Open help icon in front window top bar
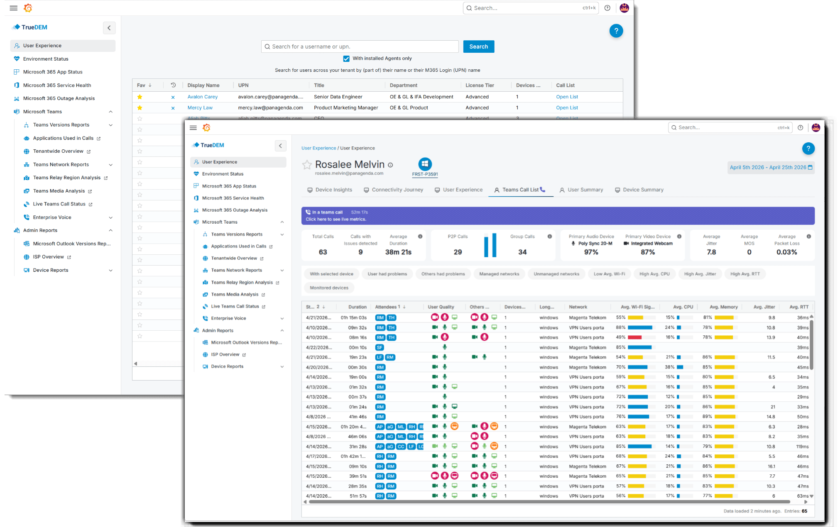This screenshot has width=840, height=527. 800,128
